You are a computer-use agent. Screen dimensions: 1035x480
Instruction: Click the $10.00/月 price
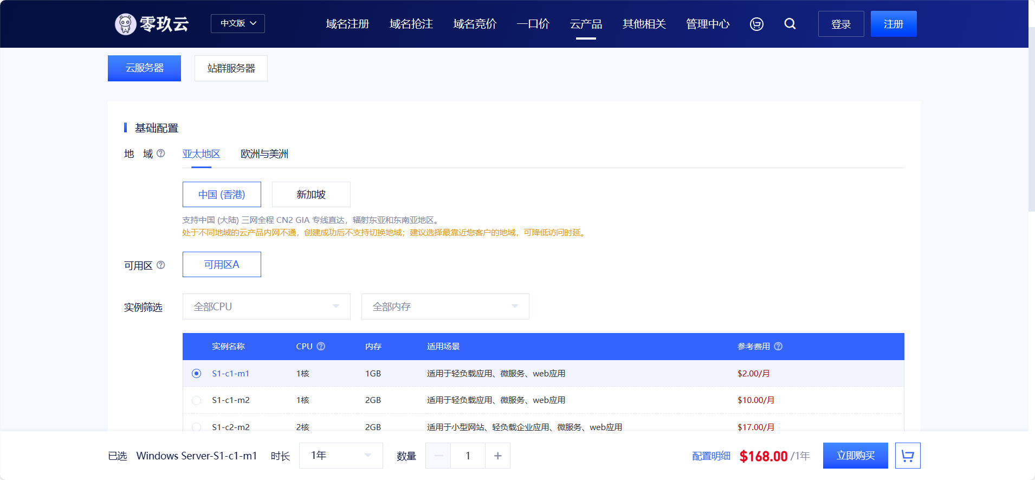[x=756, y=400]
